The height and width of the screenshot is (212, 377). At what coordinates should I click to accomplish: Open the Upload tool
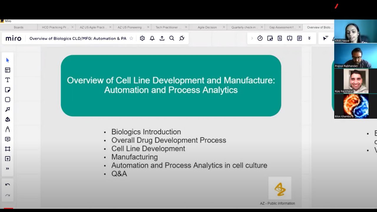(8, 159)
